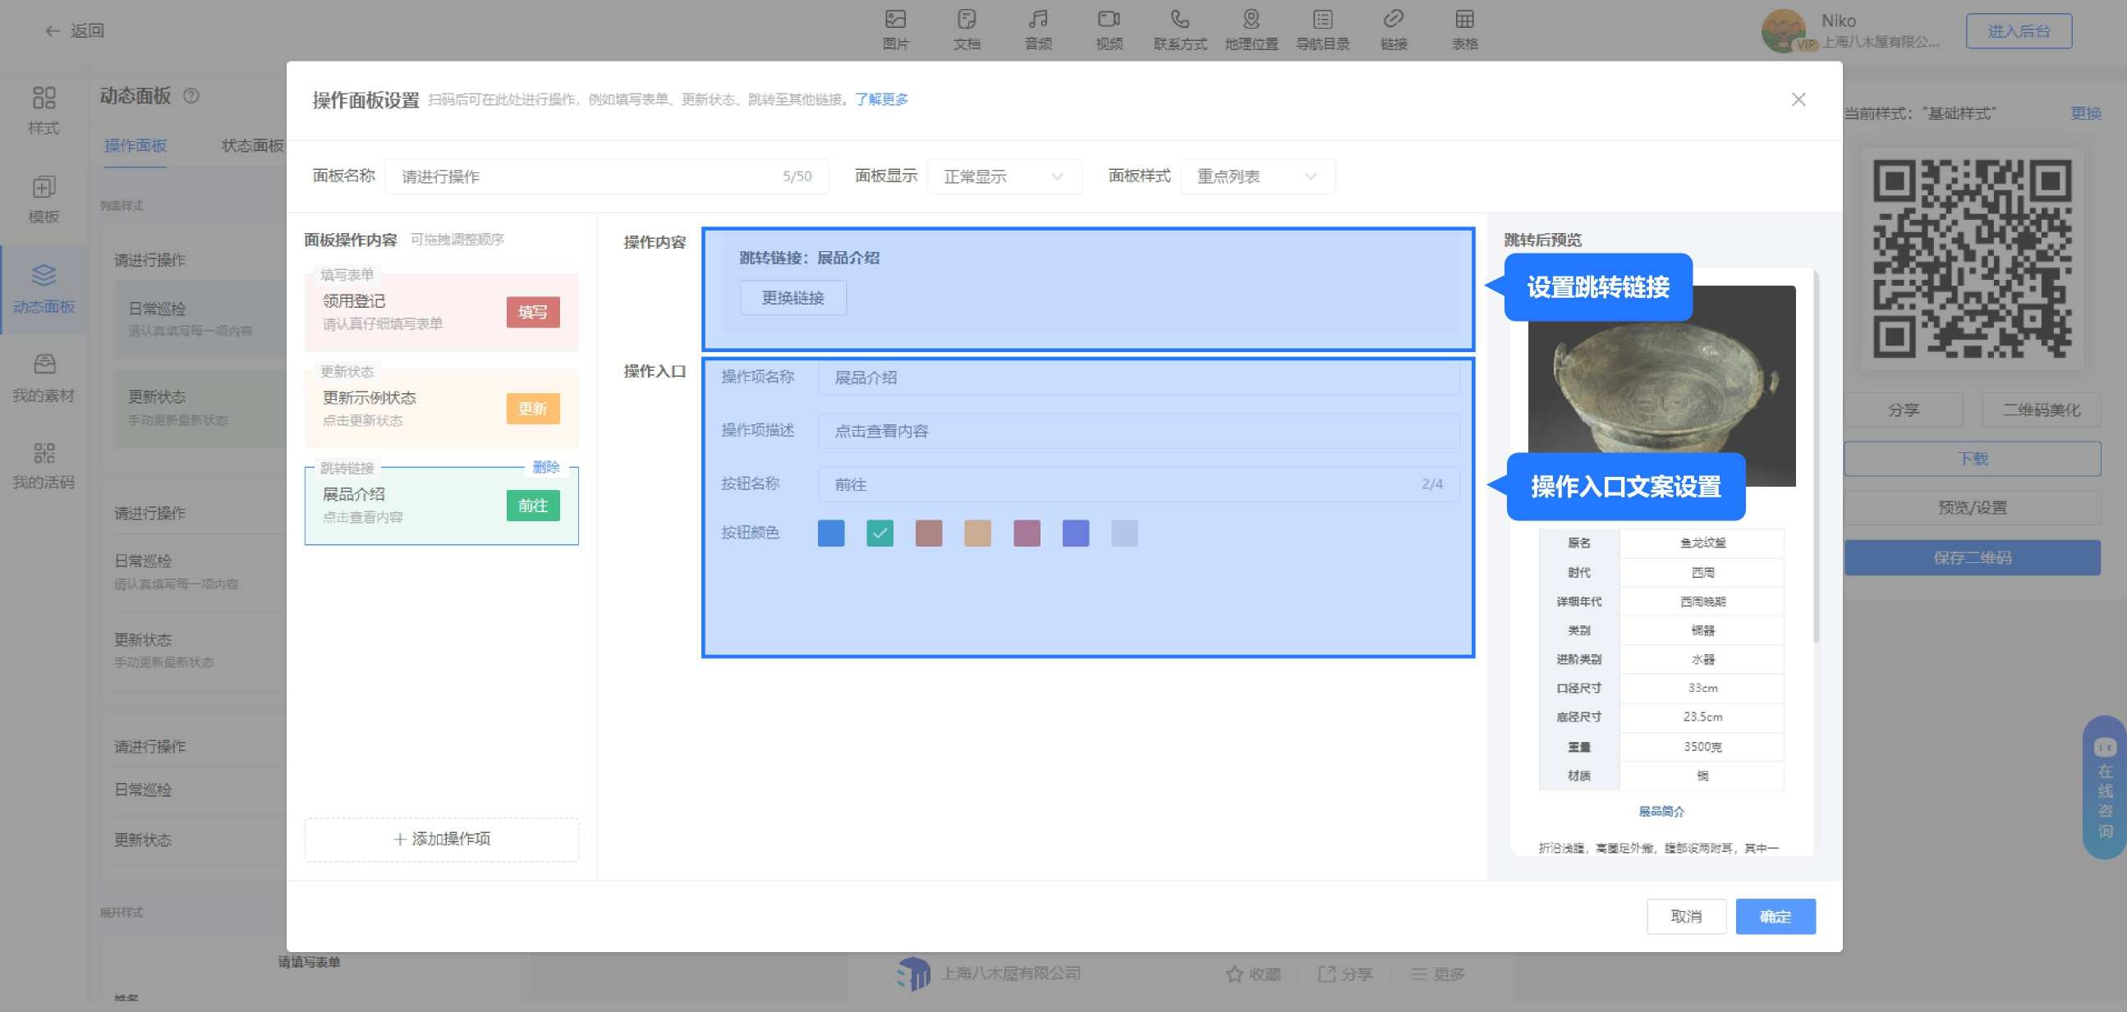This screenshot has width=2127, height=1012.
Task: Click 添加操作项 to add an operation
Action: tap(442, 840)
